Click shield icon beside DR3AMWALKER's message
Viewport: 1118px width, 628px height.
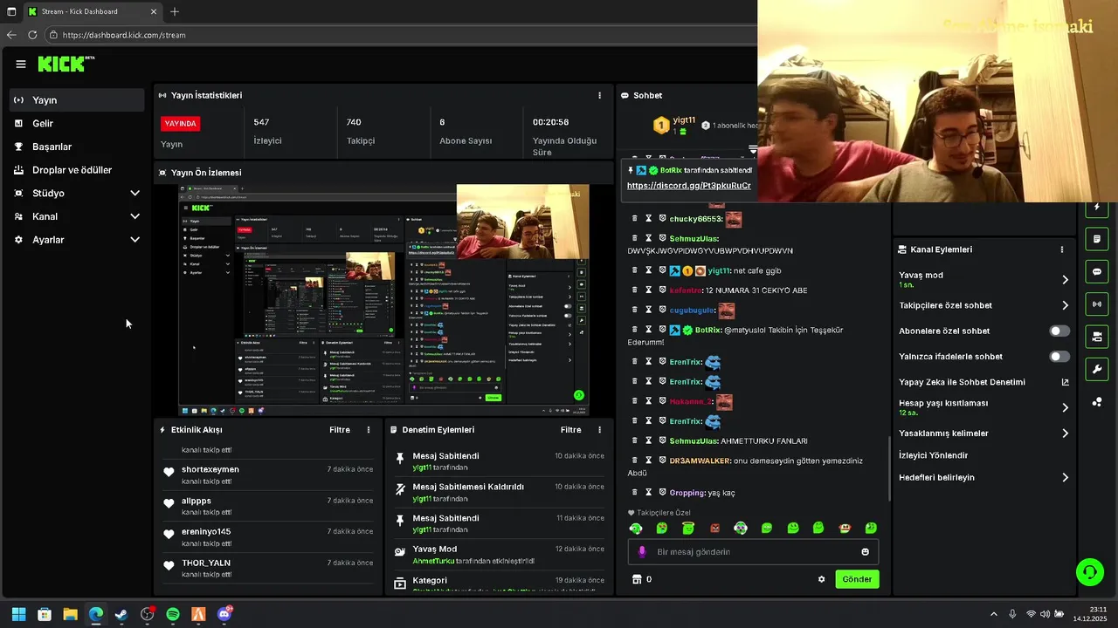click(662, 461)
